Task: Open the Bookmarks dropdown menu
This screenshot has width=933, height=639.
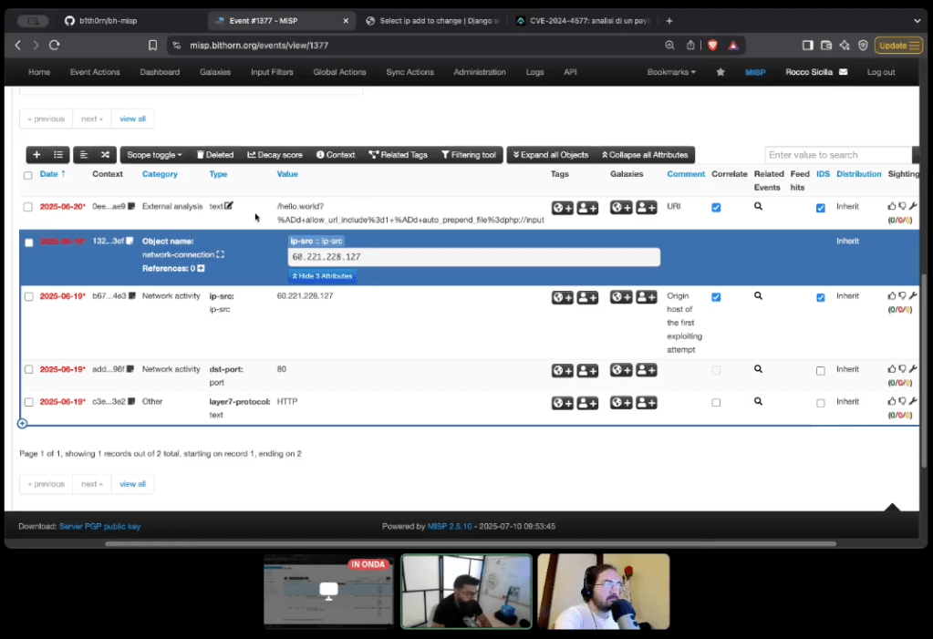Action: click(x=671, y=72)
